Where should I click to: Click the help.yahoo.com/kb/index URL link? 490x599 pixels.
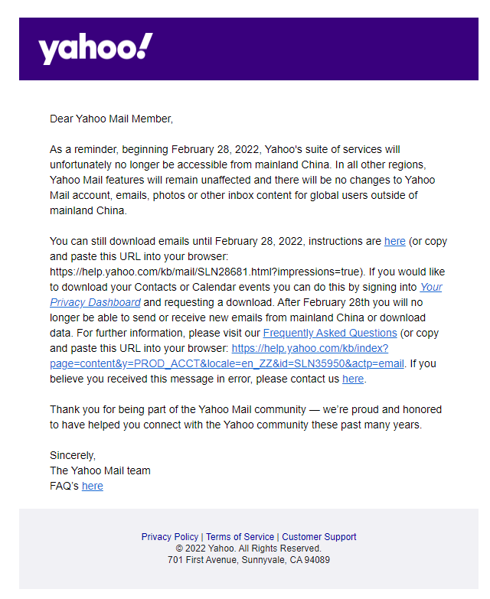click(x=310, y=348)
